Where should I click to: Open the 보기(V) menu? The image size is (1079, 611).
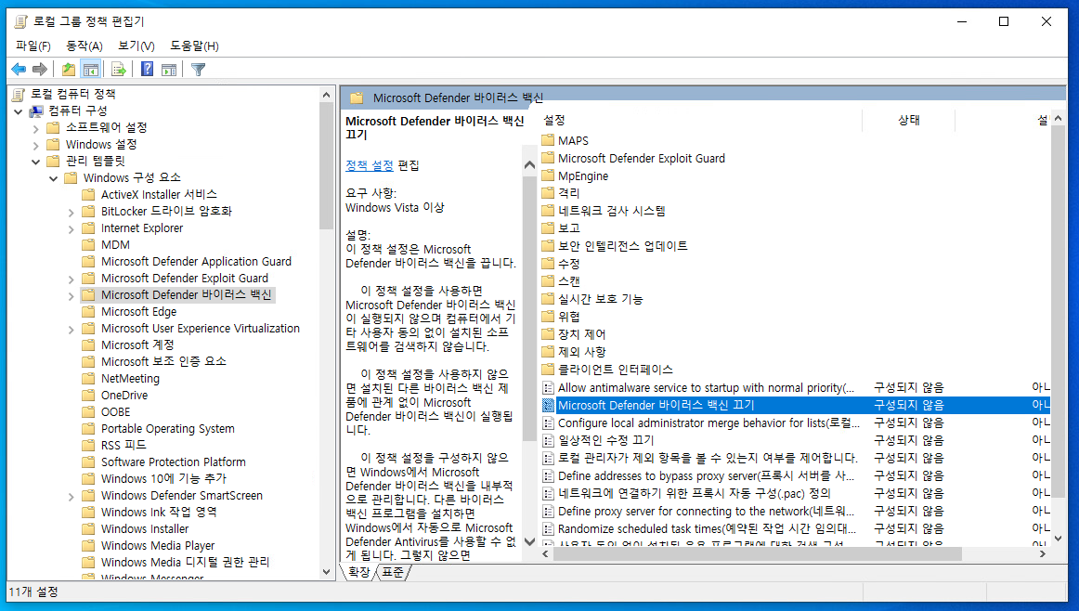click(136, 46)
